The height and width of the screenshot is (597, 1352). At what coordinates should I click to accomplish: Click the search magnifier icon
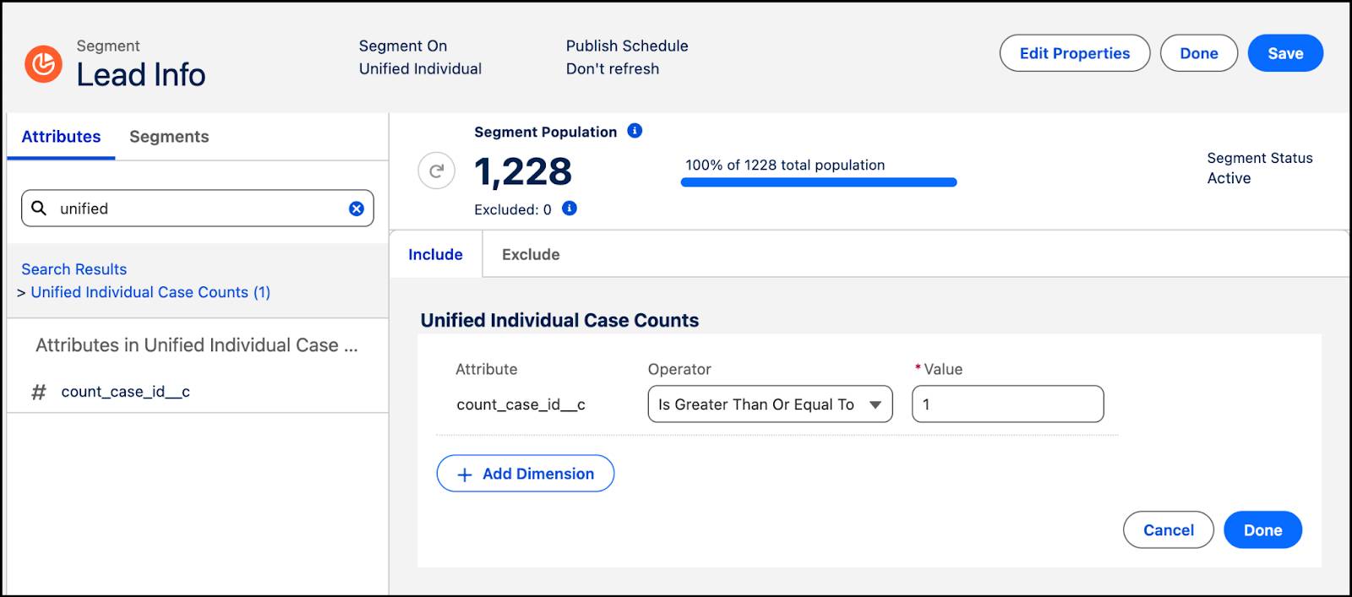pos(39,208)
